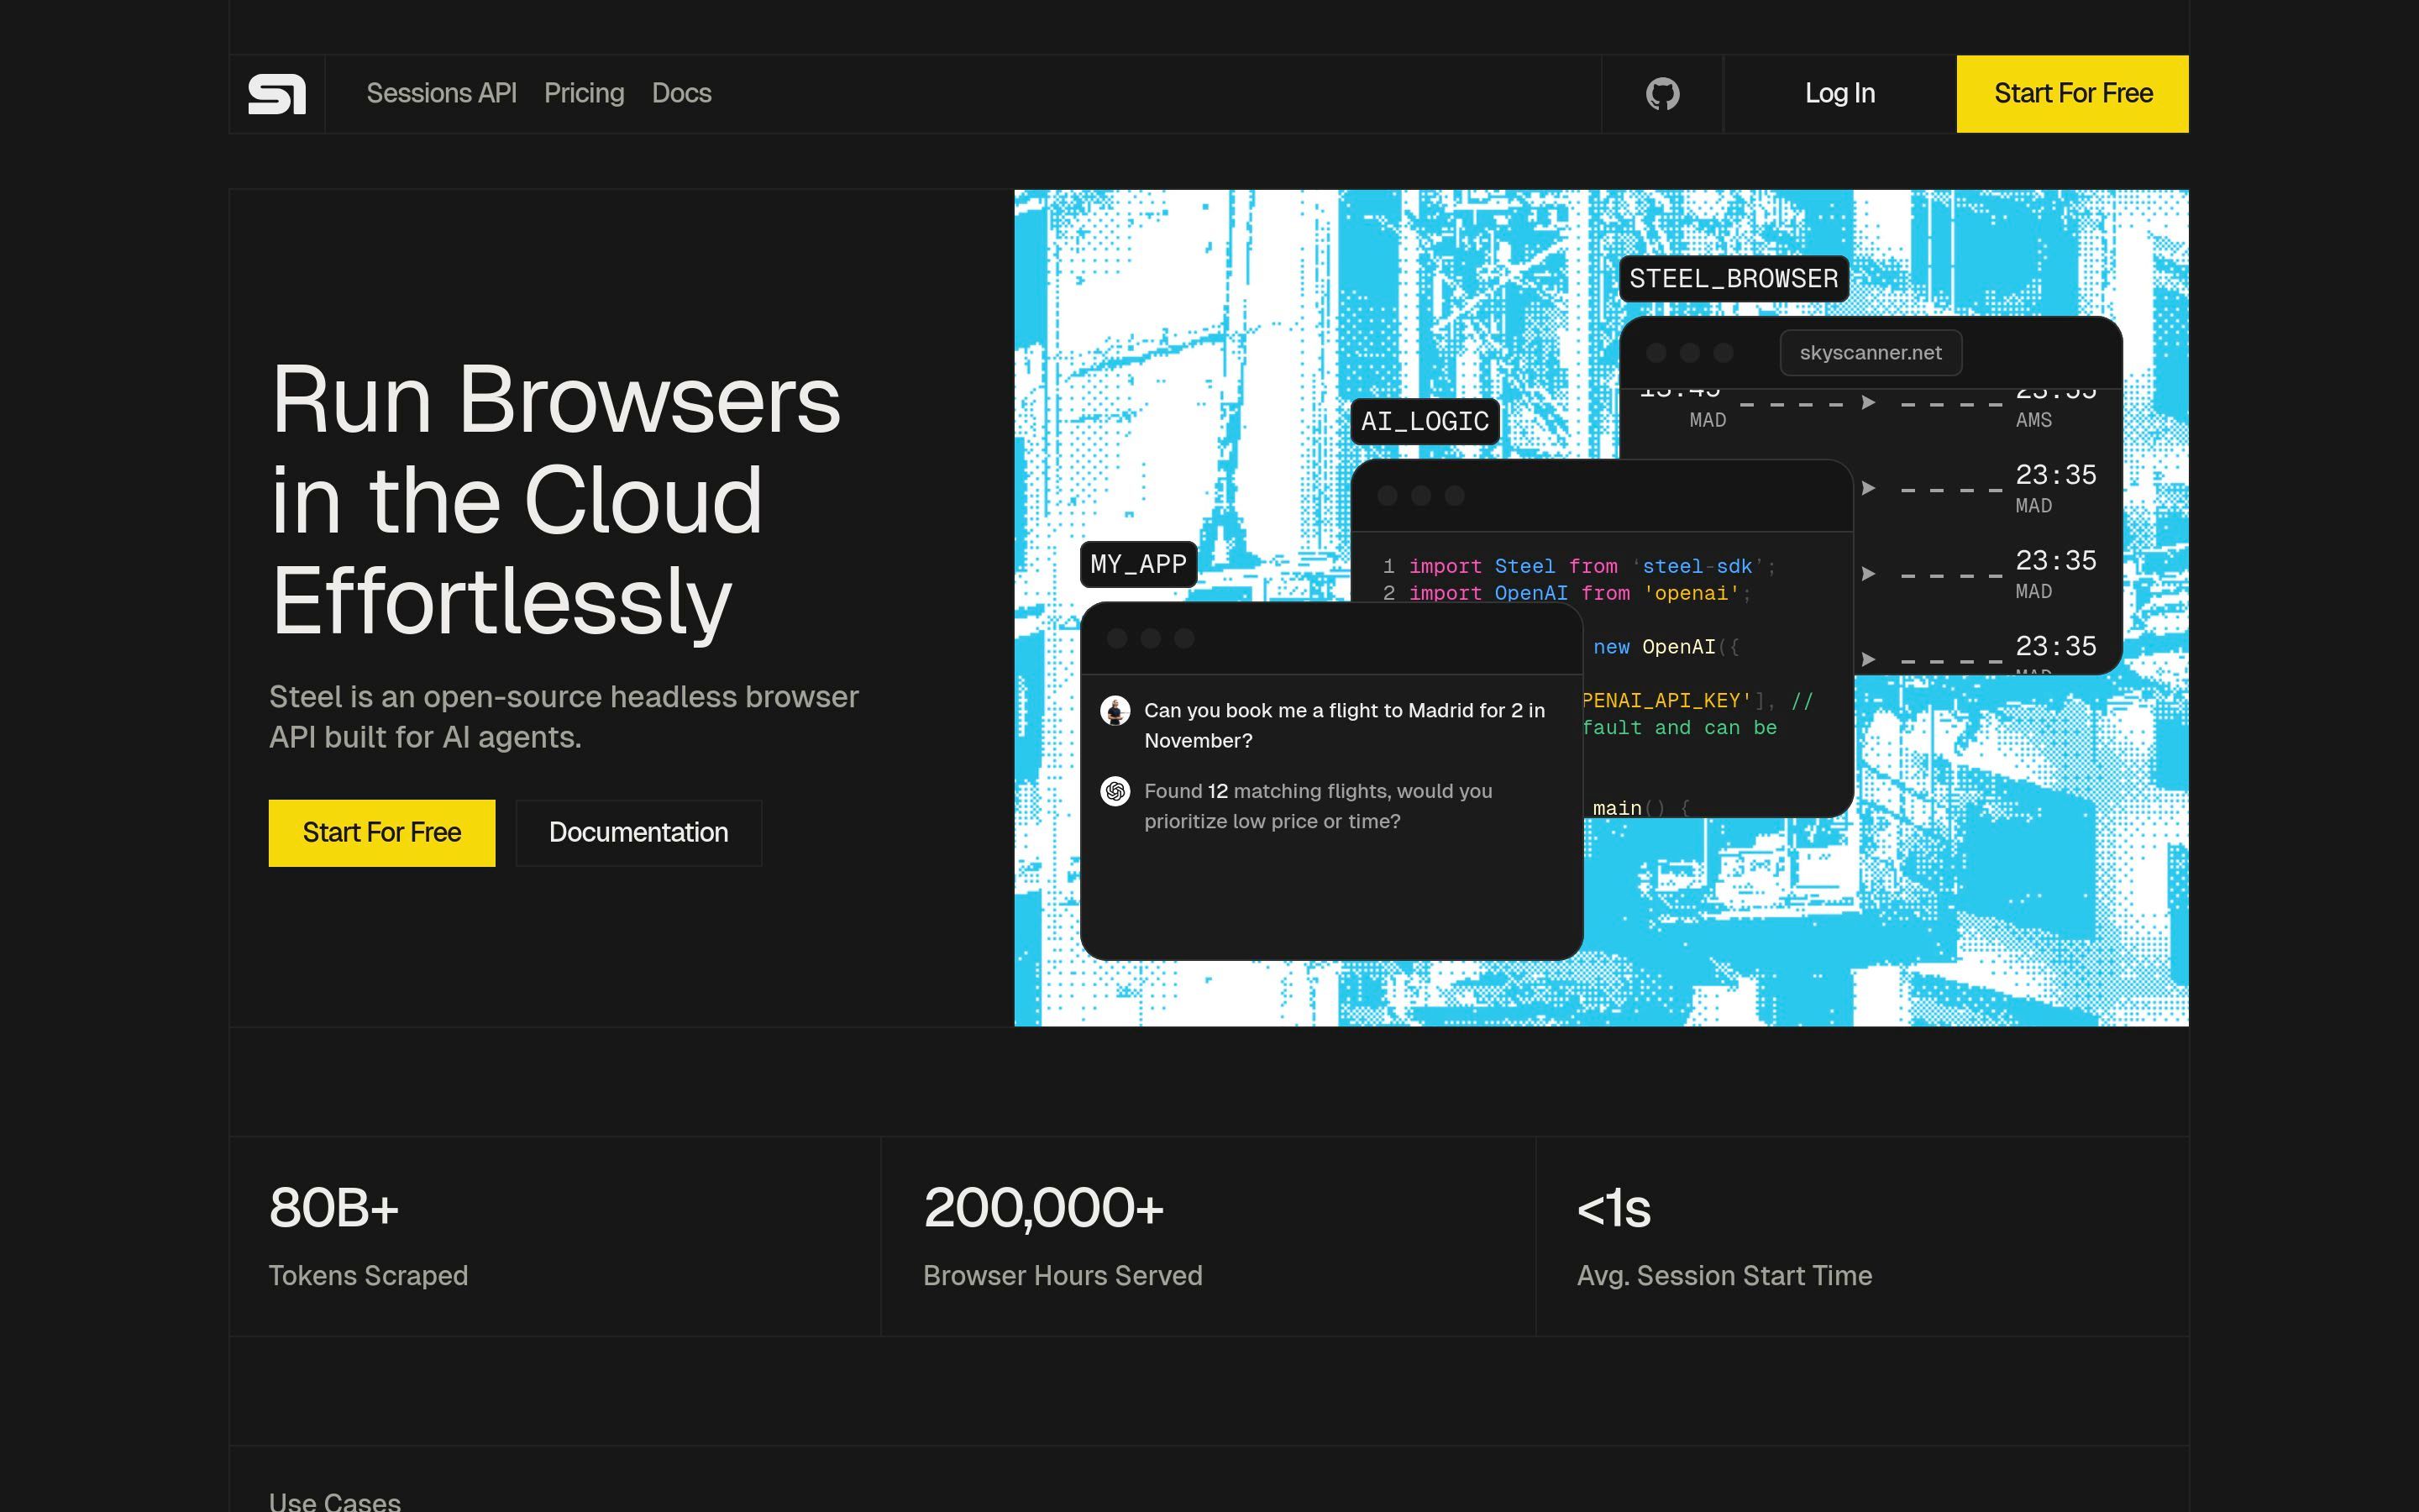Click the skyscanner.net address bar
The width and height of the screenshot is (2419, 1512).
(1871, 353)
